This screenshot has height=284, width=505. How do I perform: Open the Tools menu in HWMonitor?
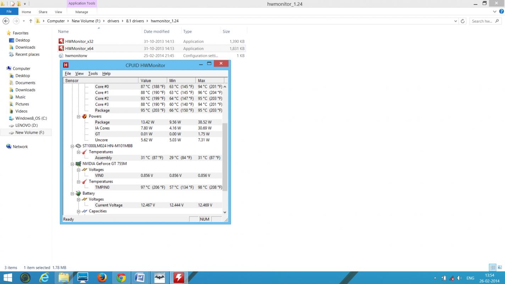pos(93,73)
